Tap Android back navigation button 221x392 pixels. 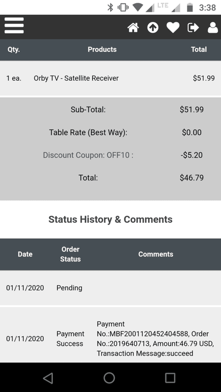point(48,378)
